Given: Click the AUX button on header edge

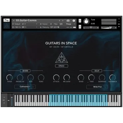Looking at the screenshot, I should 119,24.
